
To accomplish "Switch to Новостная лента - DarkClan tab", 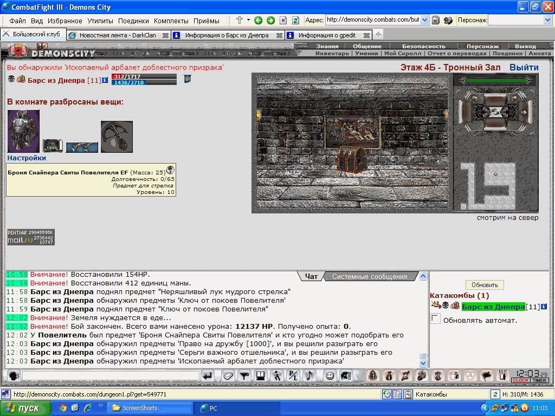I will (x=118, y=35).
